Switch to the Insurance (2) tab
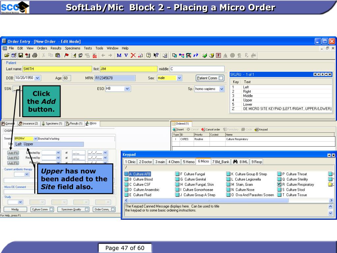Viewport: 337px width, 253px height. coord(28,124)
